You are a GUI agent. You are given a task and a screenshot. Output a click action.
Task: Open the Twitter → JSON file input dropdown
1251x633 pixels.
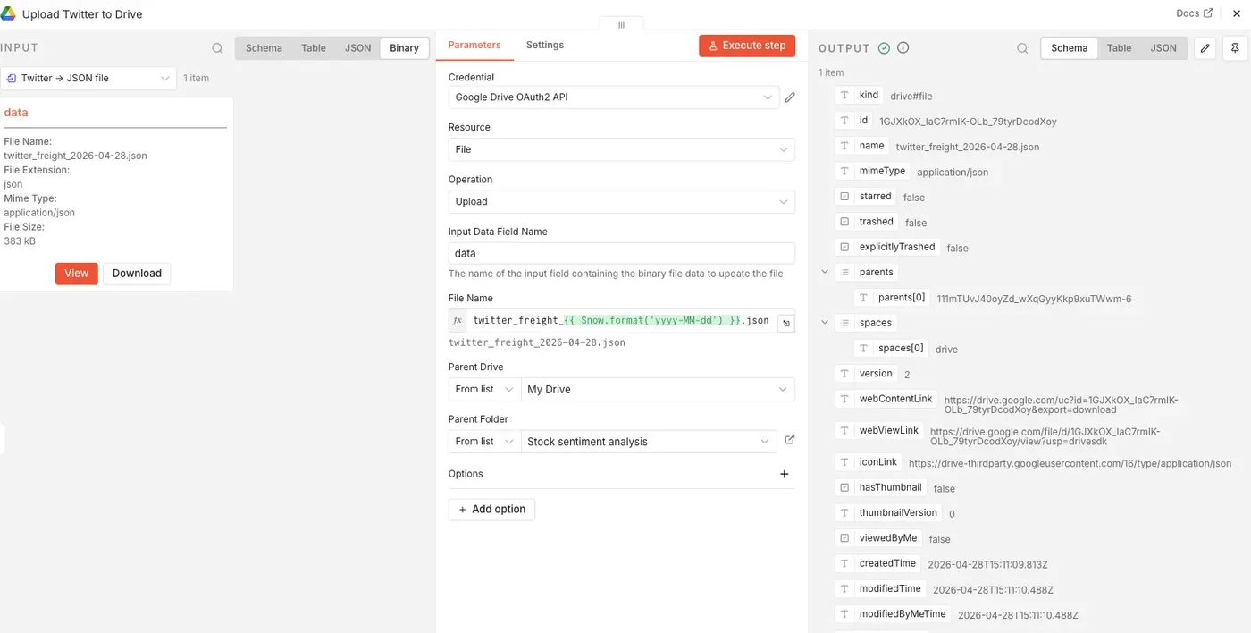[x=88, y=79]
